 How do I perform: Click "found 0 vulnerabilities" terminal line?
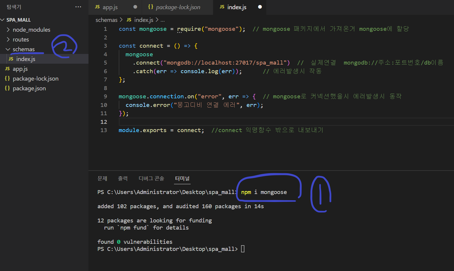tap(135, 242)
